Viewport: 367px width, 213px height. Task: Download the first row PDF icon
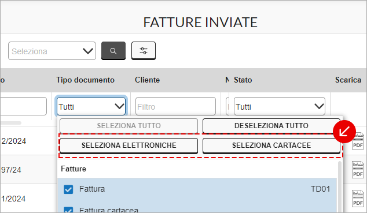point(358,141)
